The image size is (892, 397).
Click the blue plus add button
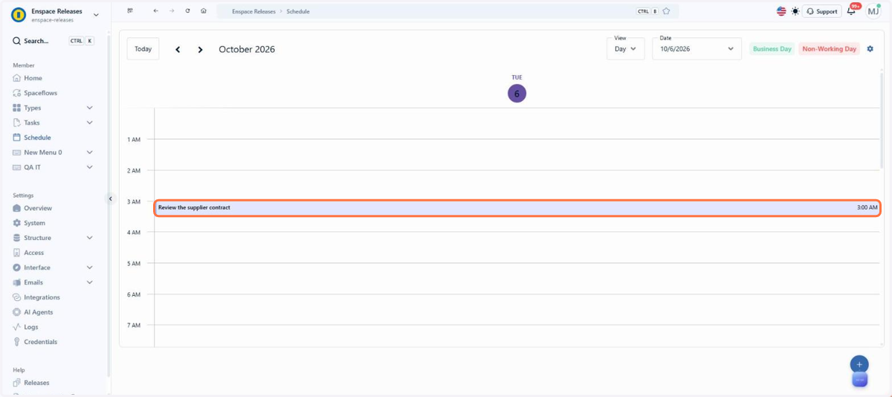point(859,364)
